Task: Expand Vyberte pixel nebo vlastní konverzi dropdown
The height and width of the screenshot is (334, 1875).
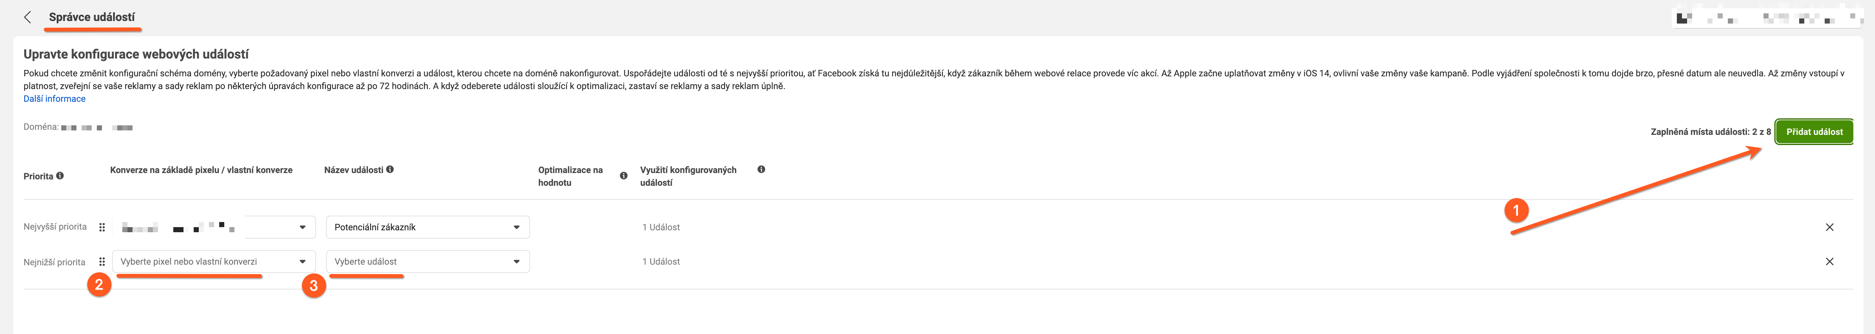Action: click(x=214, y=261)
